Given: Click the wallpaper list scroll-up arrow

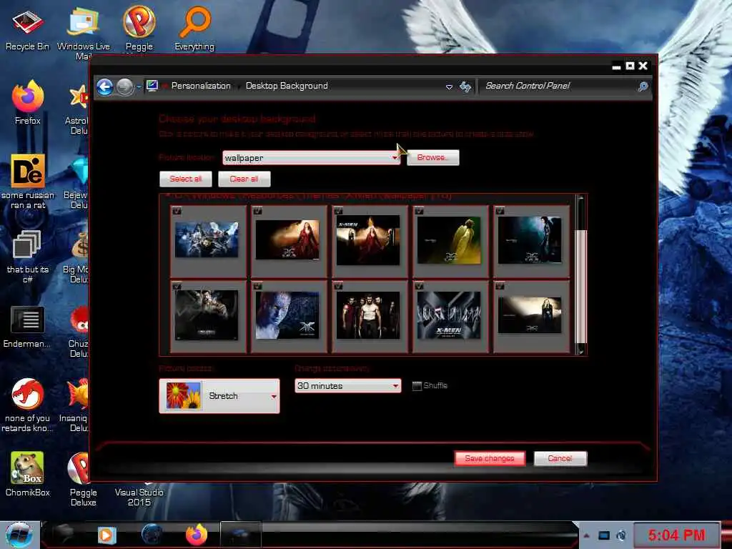Looking at the screenshot, I should pos(580,199).
